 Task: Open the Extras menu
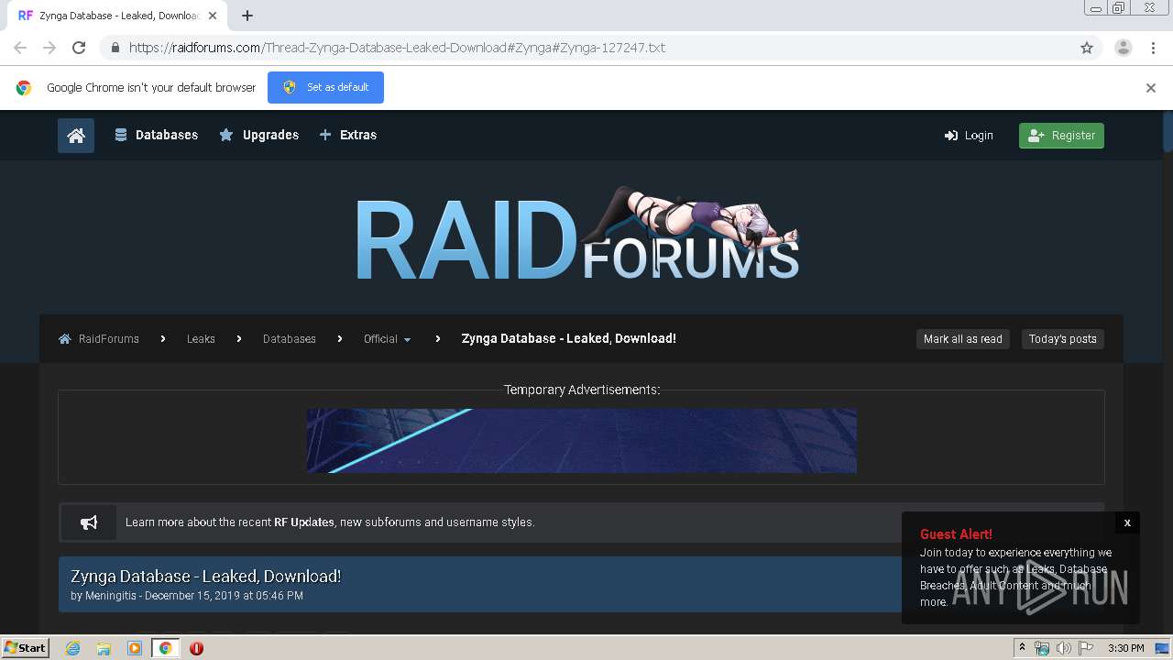pos(348,135)
